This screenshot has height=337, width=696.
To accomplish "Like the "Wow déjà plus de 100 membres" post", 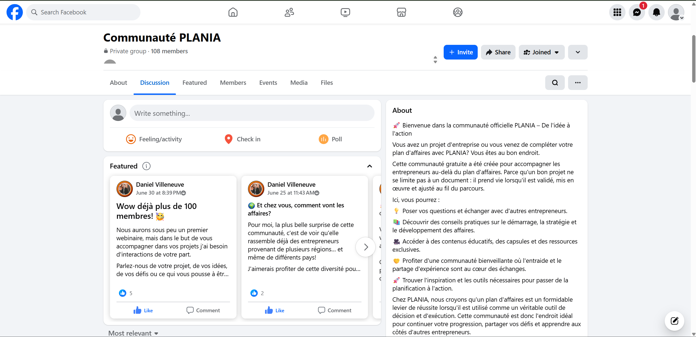I will 143,310.
